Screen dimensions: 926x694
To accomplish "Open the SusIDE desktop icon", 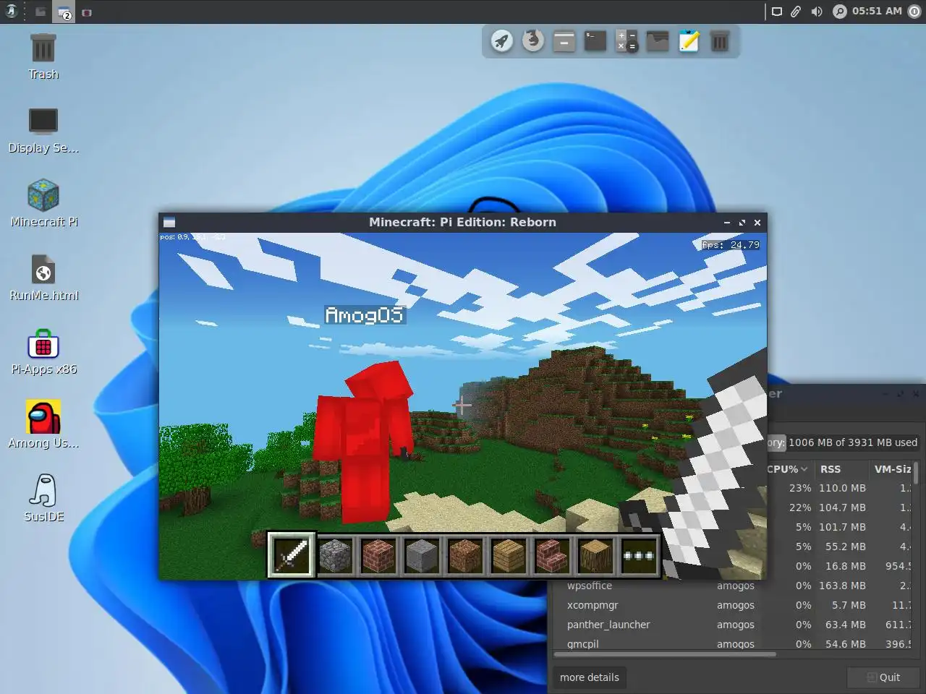I will tap(43, 499).
